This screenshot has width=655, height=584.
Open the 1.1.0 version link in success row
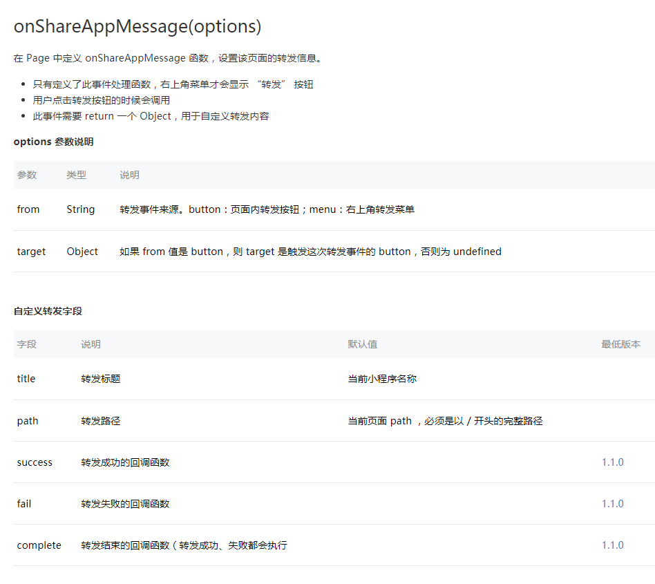(612, 462)
